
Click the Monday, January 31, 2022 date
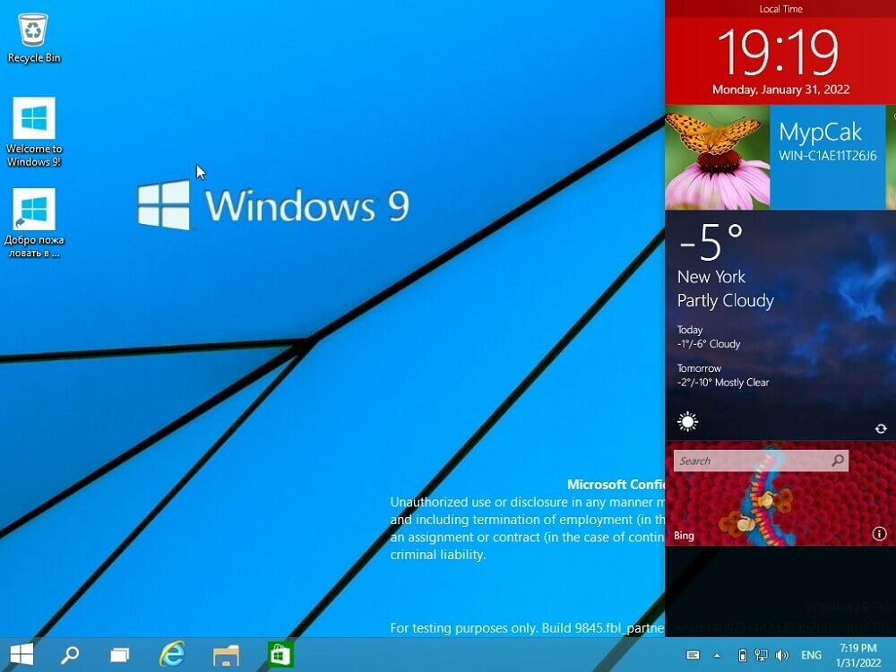coord(780,90)
